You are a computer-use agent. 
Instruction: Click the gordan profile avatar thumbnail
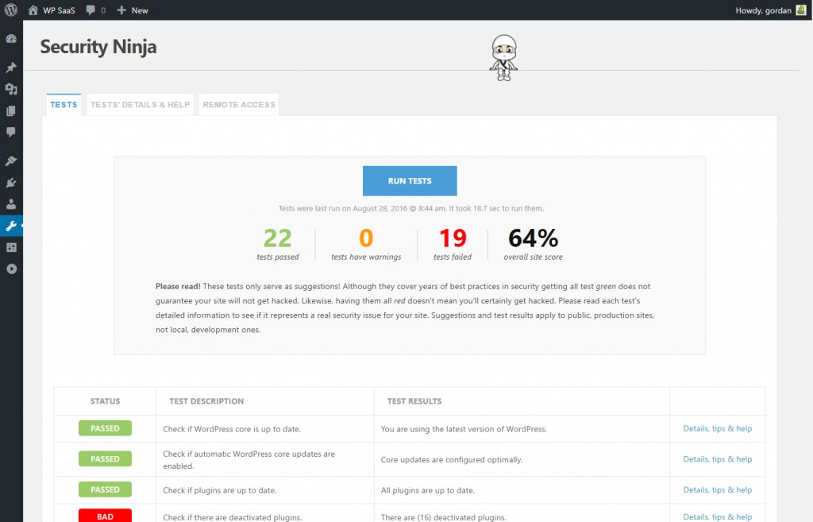800,10
